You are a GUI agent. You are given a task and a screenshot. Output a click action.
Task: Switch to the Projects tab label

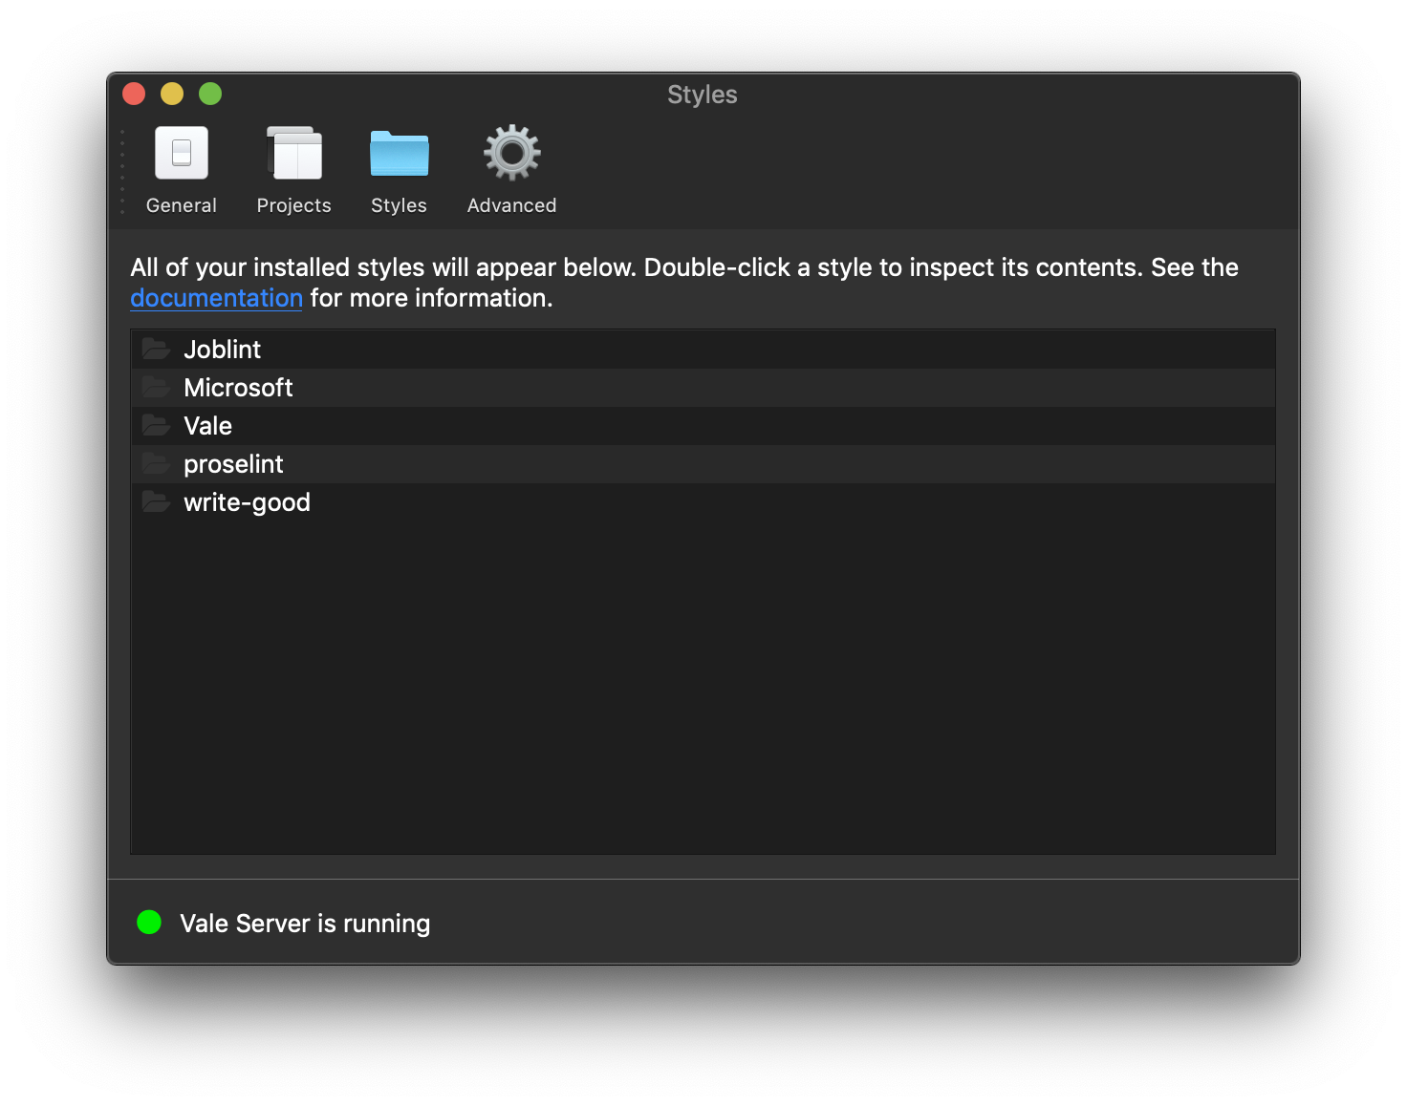(x=294, y=205)
